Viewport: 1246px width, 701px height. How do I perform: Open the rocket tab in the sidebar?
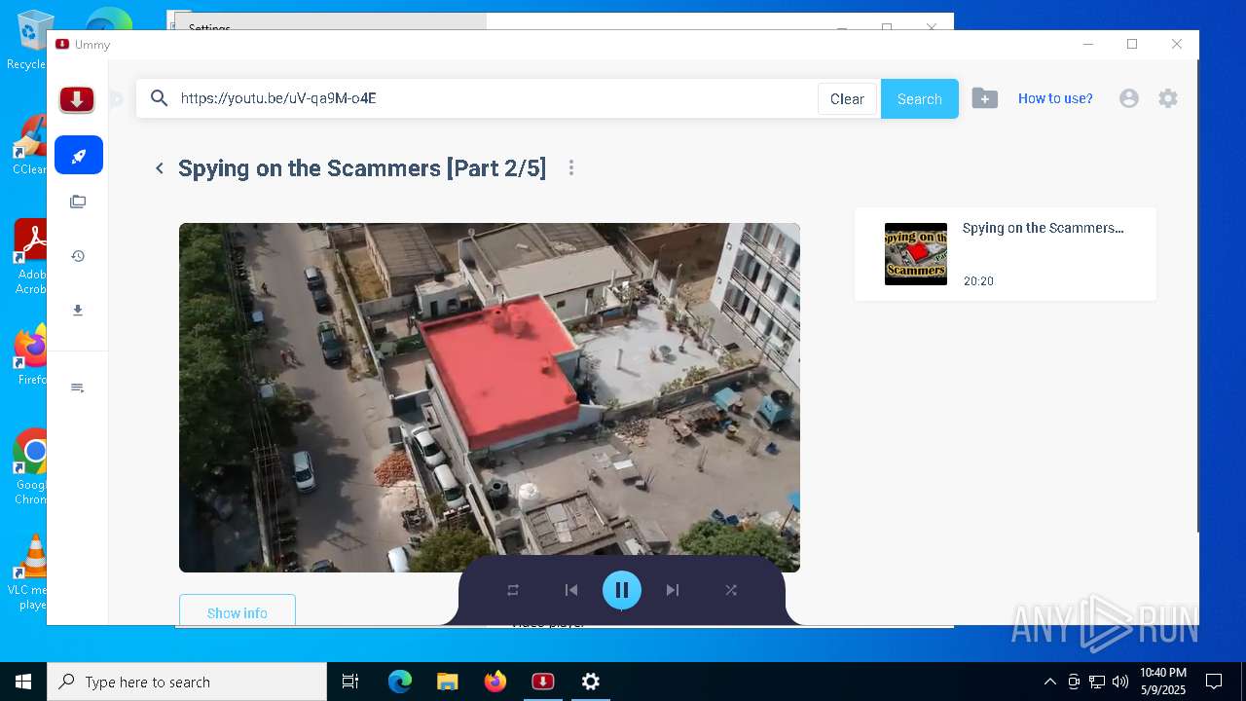coord(79,155)
